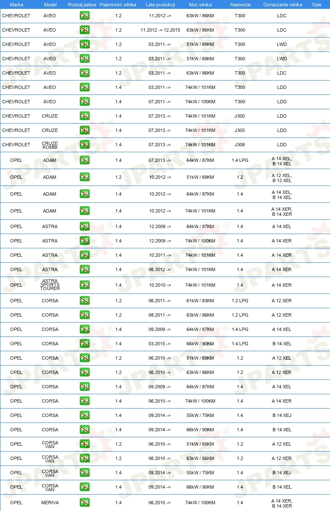330x511 pixels.
Task: Click the Rodzaj paliwa column header
Action: (x=82, y=5)
